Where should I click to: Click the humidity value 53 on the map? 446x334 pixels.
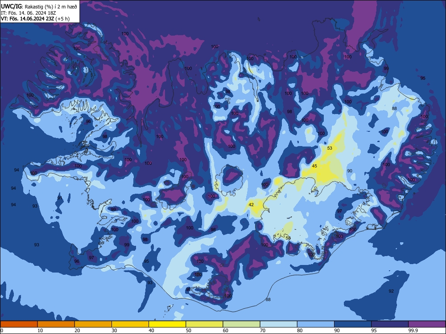tap(330, 148)
